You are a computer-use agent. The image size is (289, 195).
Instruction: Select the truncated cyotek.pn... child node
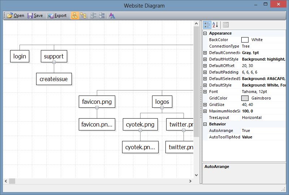(140, 147)
